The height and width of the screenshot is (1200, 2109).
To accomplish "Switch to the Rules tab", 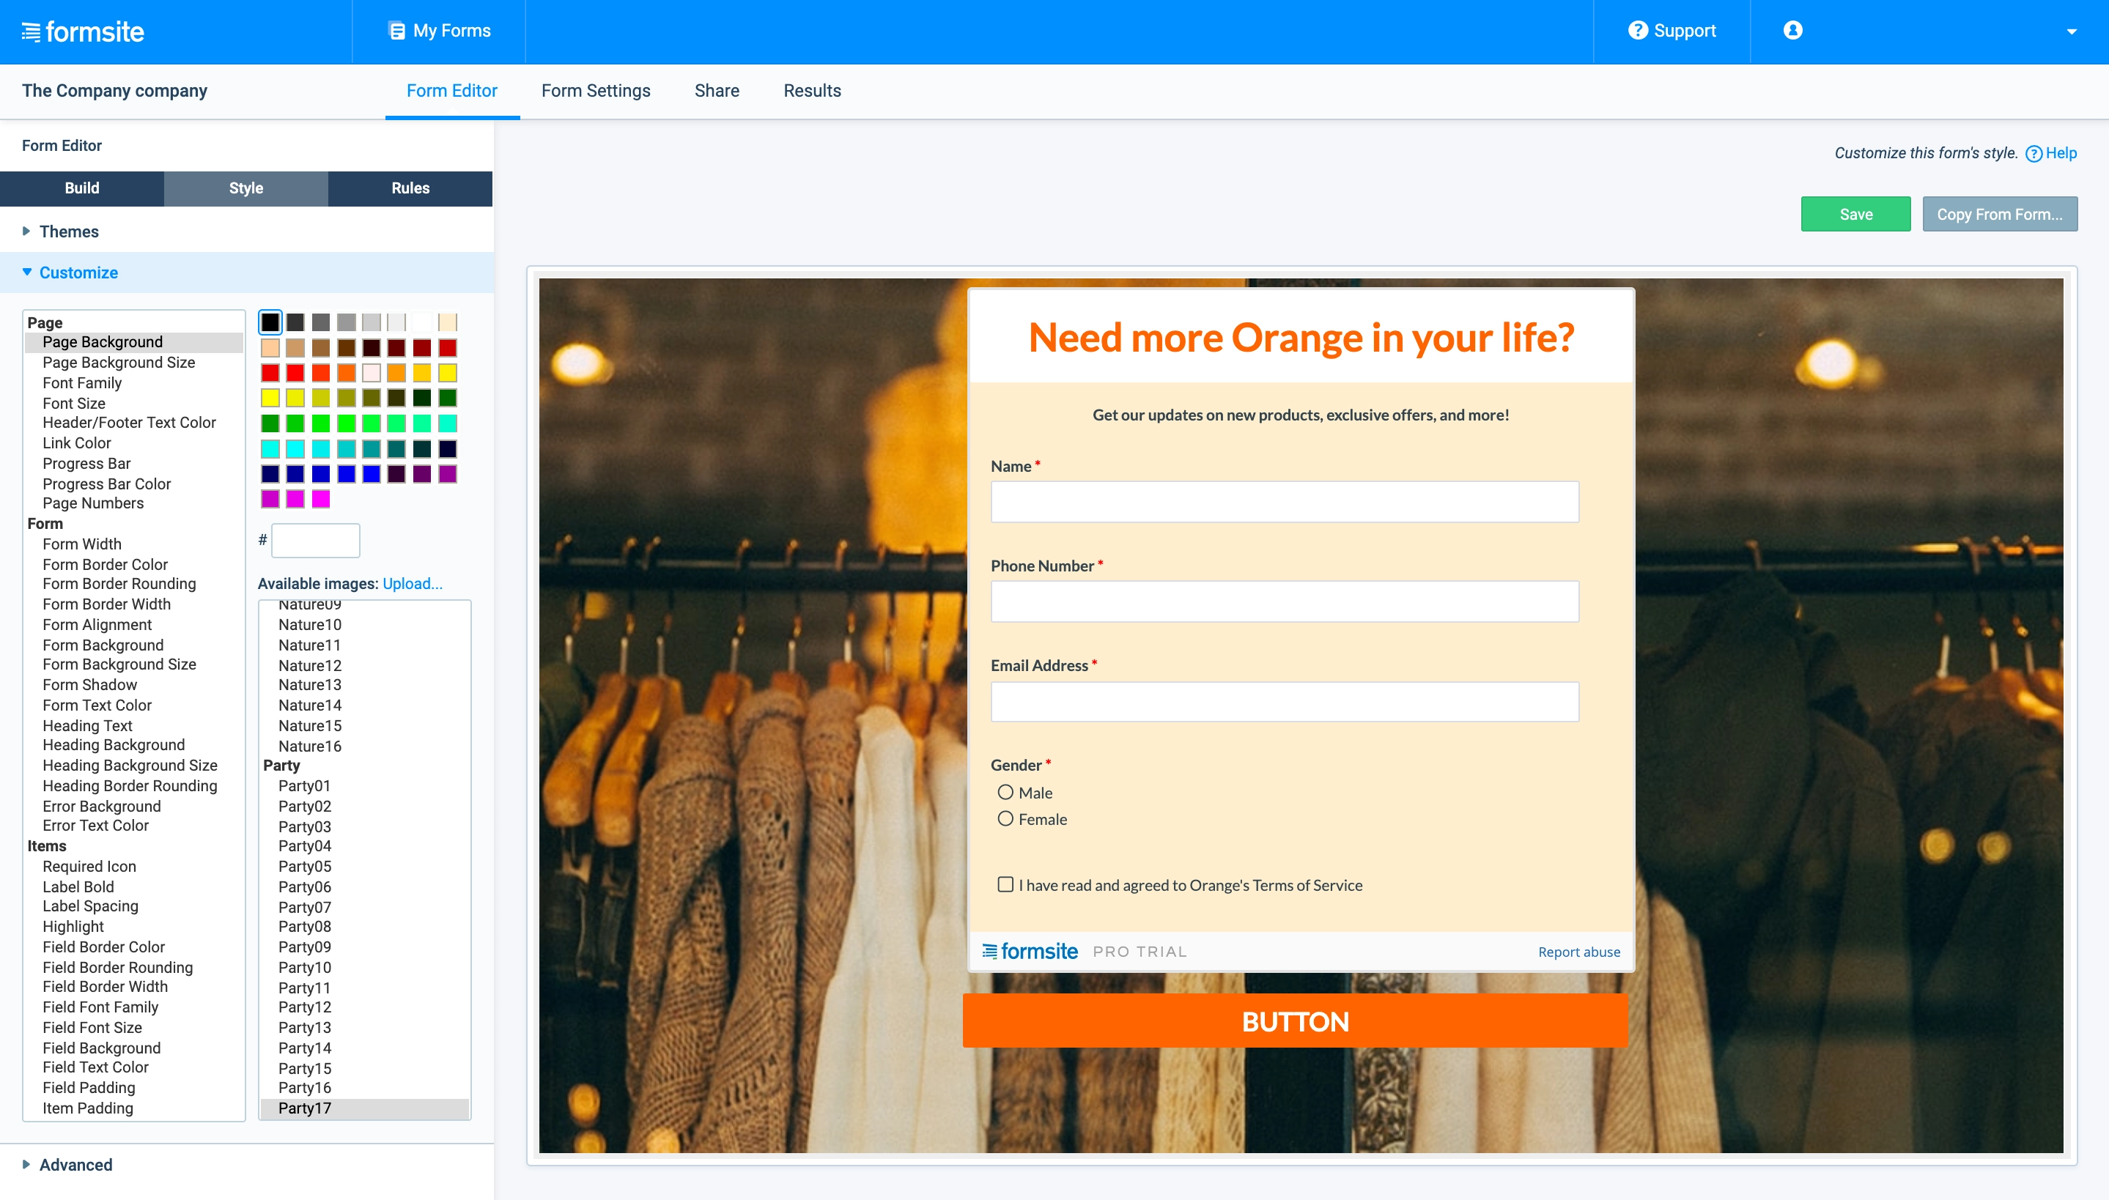I will tap(410, 188).
